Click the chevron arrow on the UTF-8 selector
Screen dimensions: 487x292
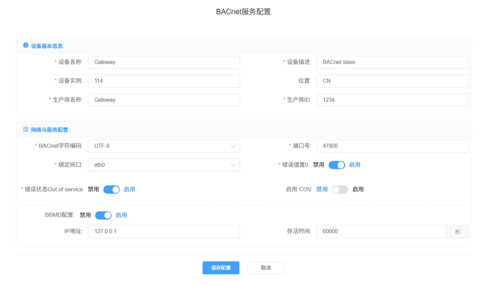(x=233, y=146)
